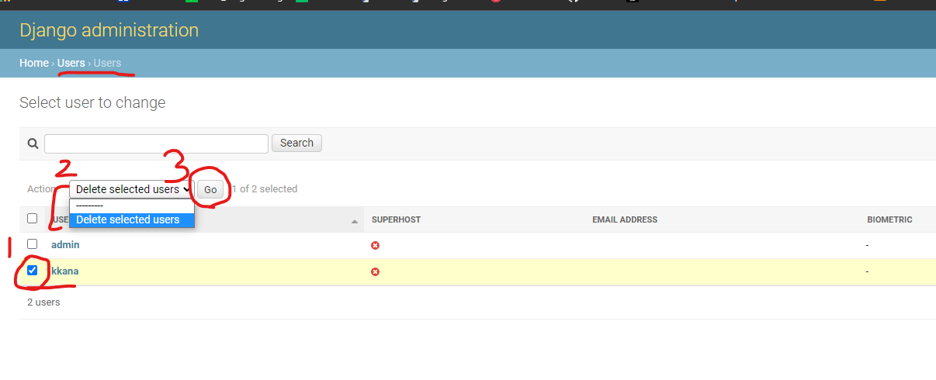Click the red superhost icon for kkana
Screen dimensions: 936x380
click(376, 272)
